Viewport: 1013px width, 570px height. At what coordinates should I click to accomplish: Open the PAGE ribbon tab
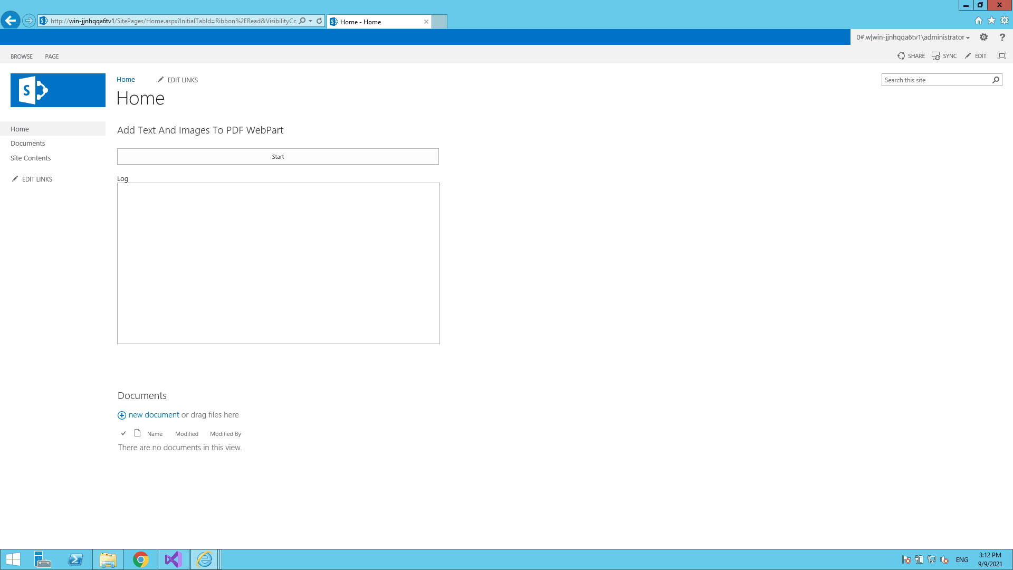click(x=52, y=56)
